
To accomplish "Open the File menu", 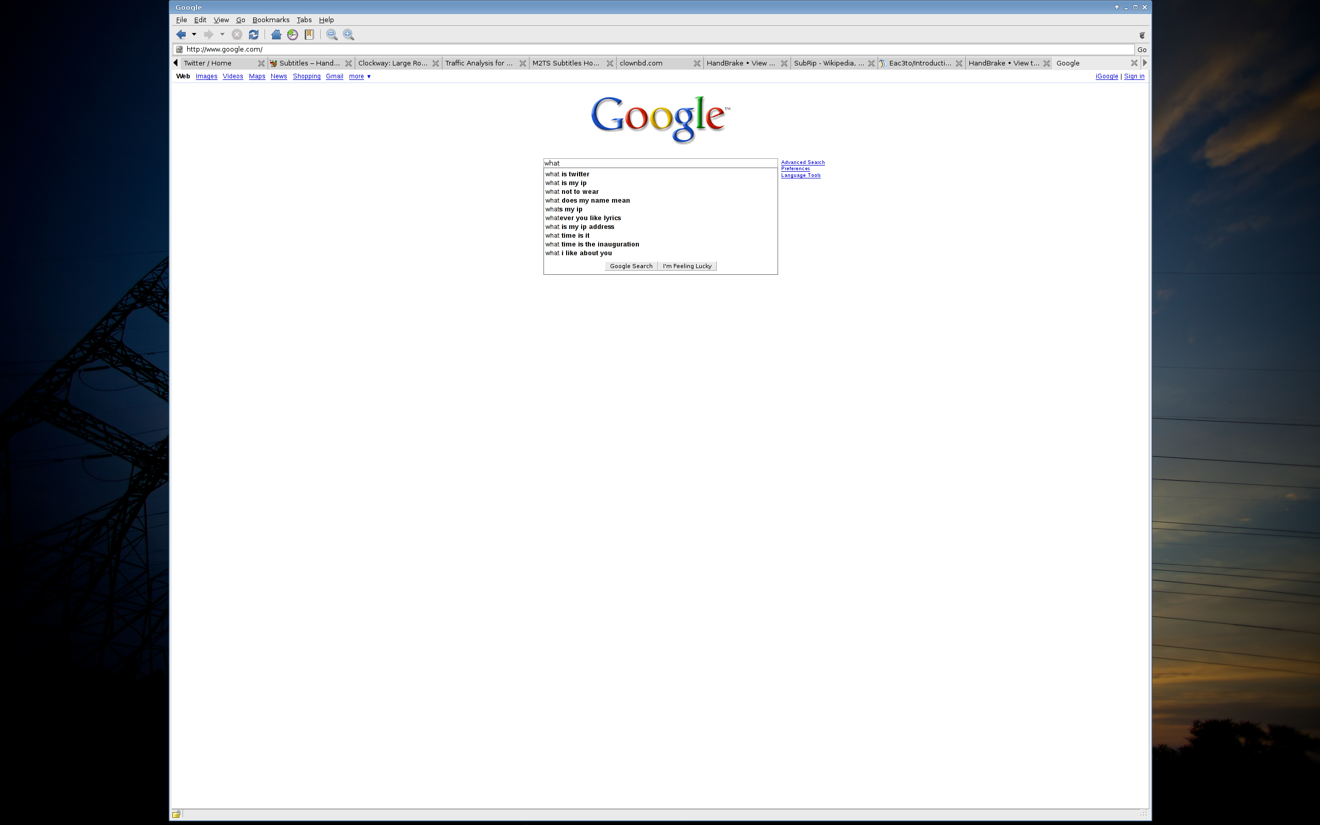I will tap(181, 20).
